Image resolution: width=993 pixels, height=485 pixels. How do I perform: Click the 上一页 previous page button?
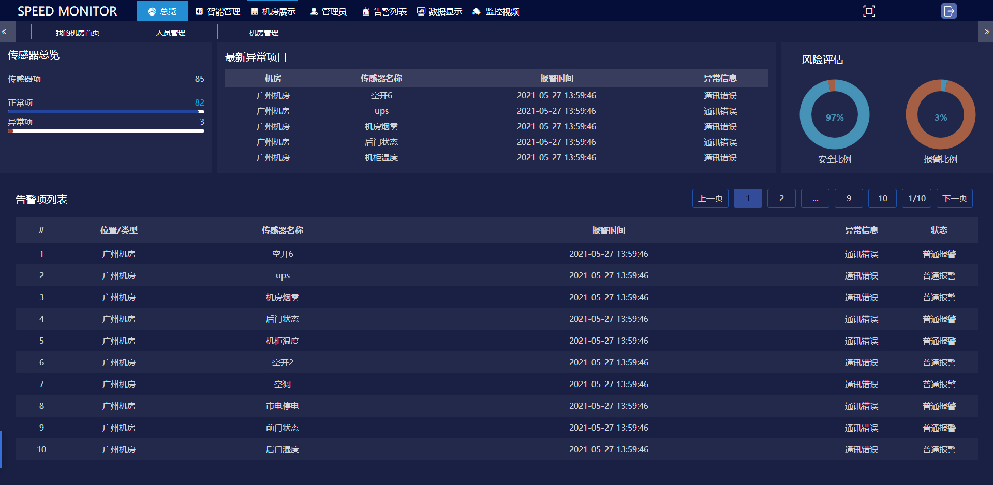pyautogui.click(x=710, y=198)
